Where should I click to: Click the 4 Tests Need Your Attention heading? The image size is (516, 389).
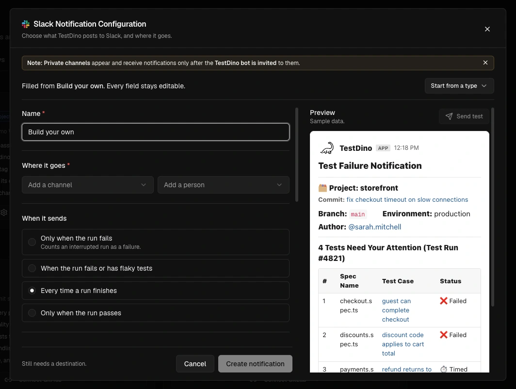pos(388,253)
